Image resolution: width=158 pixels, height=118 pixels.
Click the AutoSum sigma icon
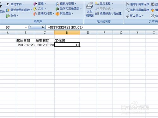8,4
